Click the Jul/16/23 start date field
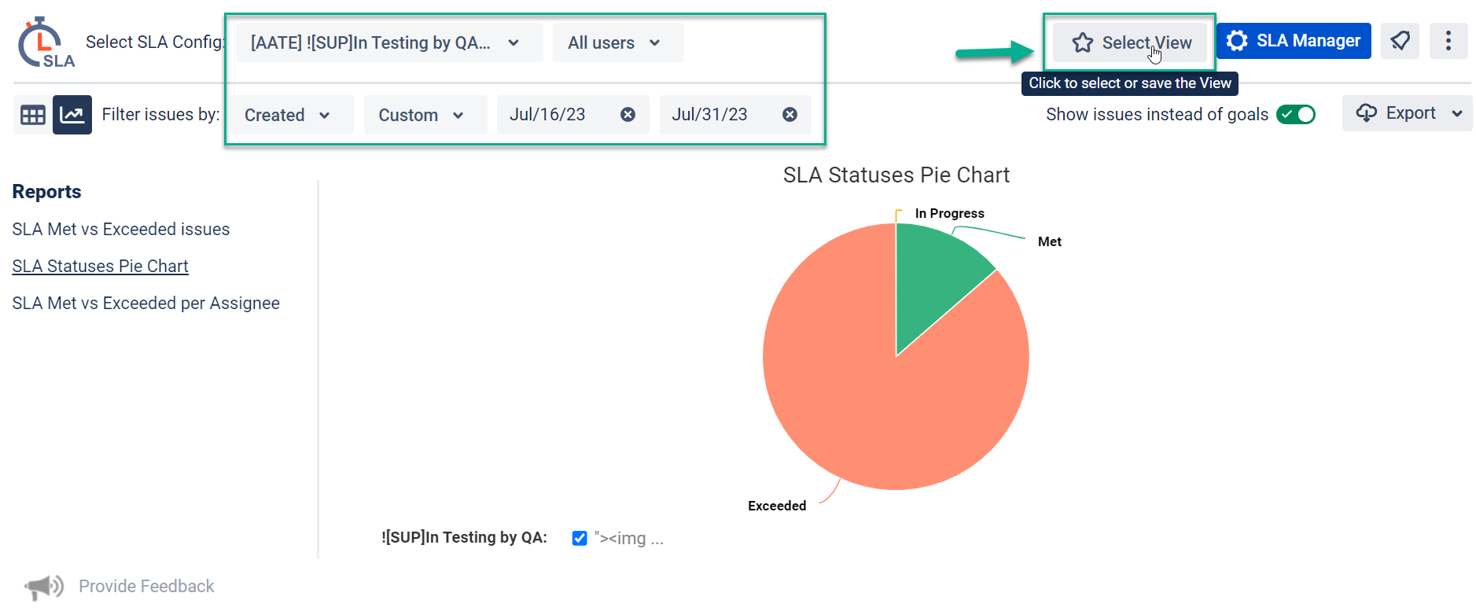This screenshot has height=615, width=1476. pyautogui.click(x=548, y=115)
